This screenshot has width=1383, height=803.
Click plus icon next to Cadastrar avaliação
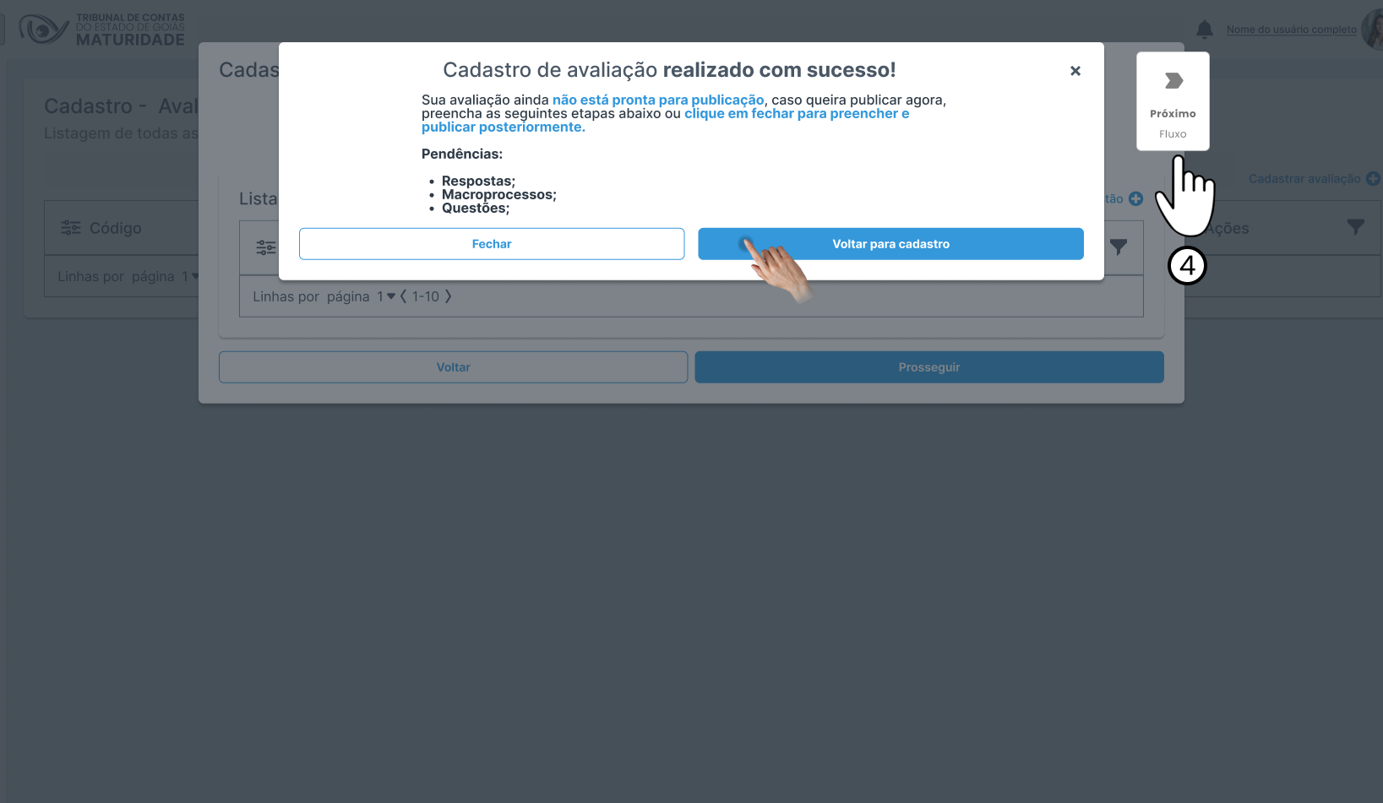click(1373, 179)
